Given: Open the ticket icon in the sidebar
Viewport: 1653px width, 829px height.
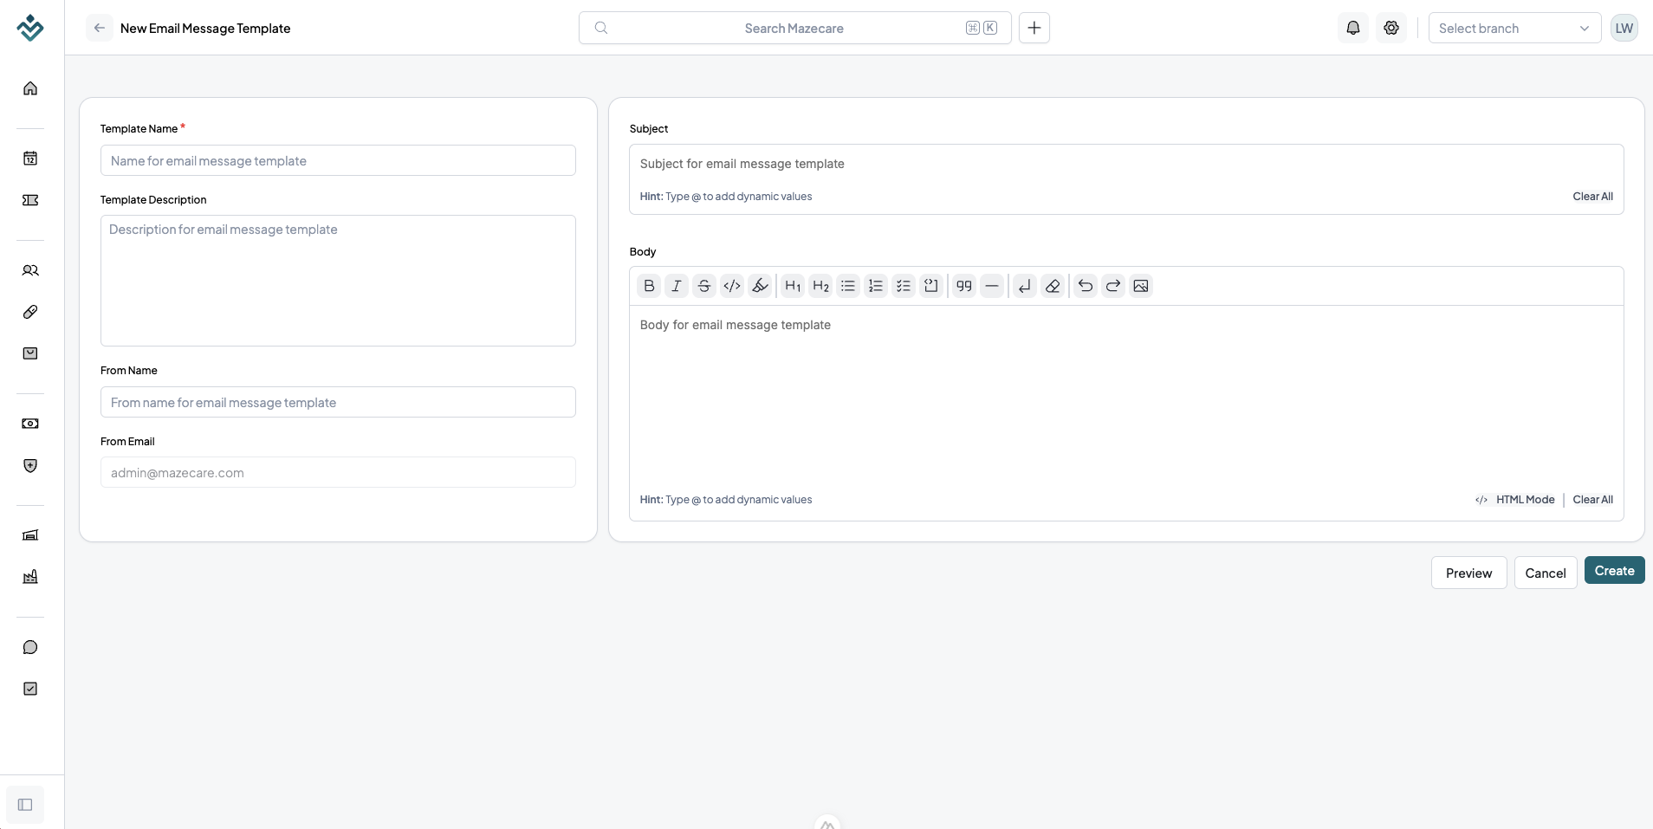Looking at the screenshot, I should tap(30, 200).
